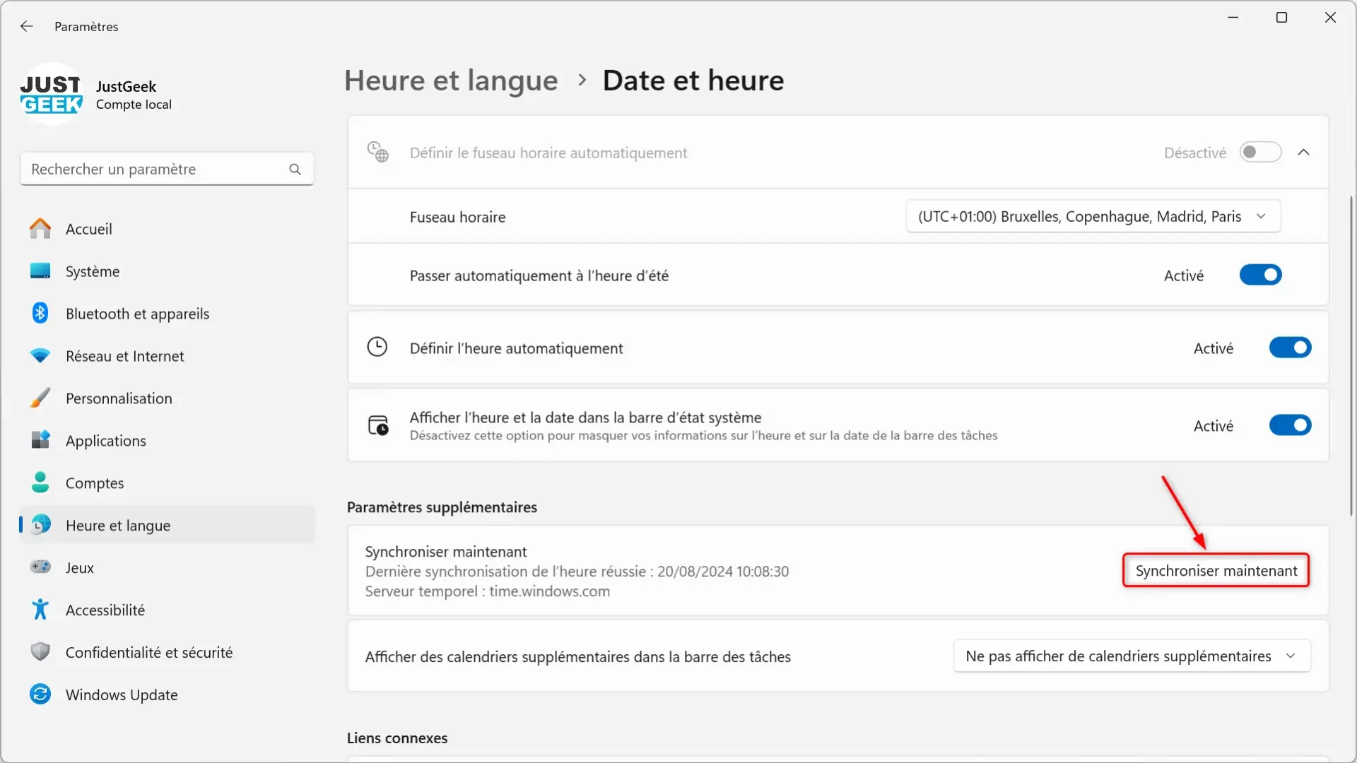Screen dimensions: 1357x763
Task: Click the Accueil house icon
Action: [40, 229]
